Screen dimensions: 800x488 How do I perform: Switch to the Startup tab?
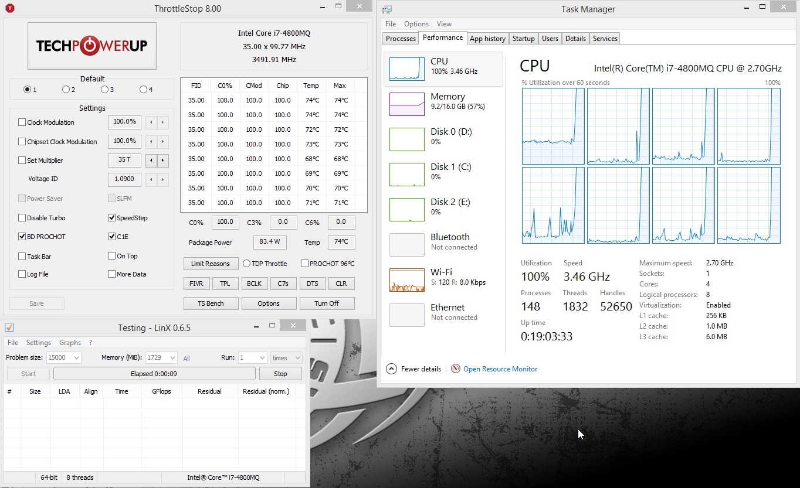tap(523, 39)
